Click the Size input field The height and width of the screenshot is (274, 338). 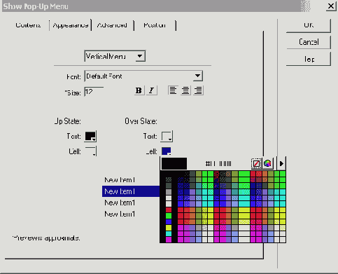pyautogui.click(x=94, y=92)
